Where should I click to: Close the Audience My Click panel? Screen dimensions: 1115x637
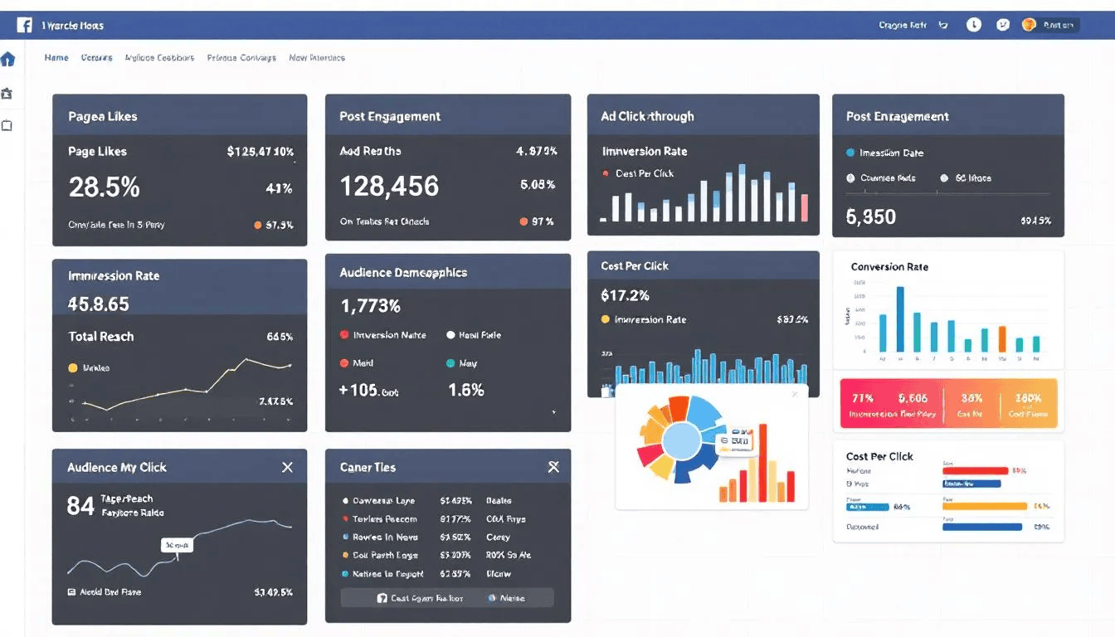[288, 467]
